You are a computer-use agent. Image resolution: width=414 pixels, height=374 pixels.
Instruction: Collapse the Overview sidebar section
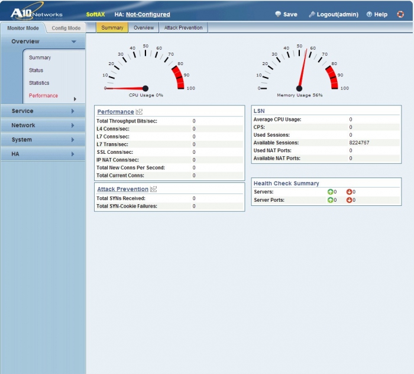tap(74, 41)
